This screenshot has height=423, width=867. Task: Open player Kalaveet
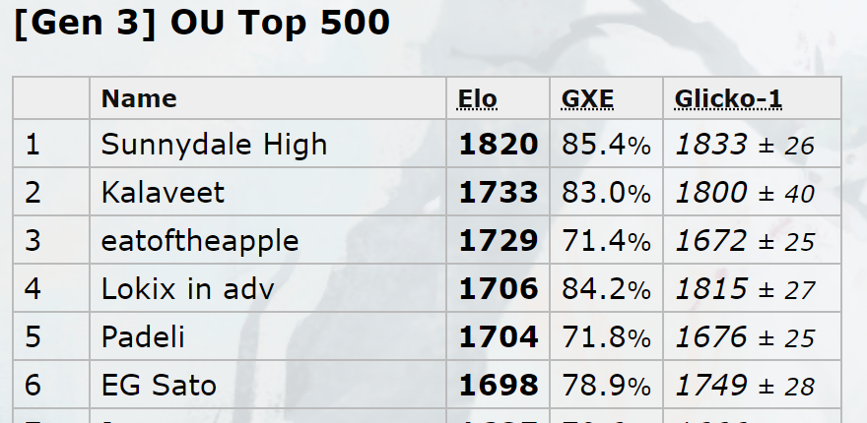[163, 192]
